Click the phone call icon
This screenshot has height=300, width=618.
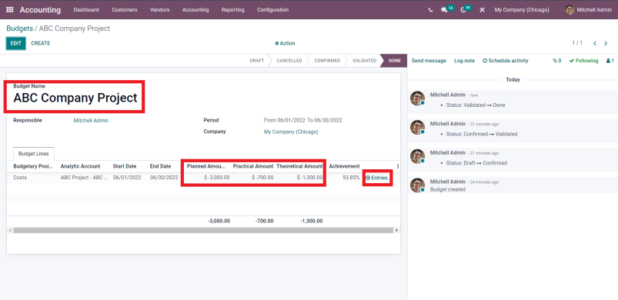point(430,10)
